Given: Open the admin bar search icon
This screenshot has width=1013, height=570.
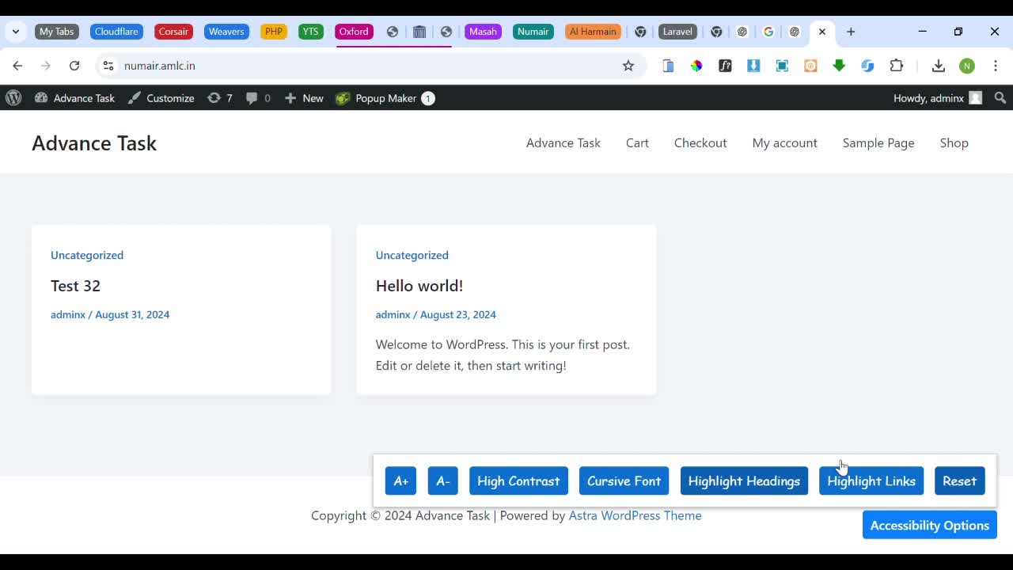Looking at the screenshot, I should [x=1000, y=98].
